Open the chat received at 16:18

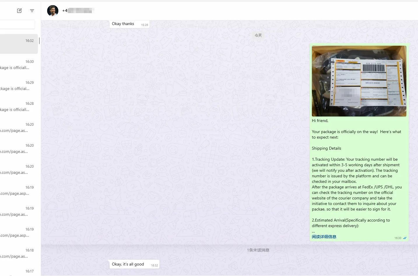point(17,254)
